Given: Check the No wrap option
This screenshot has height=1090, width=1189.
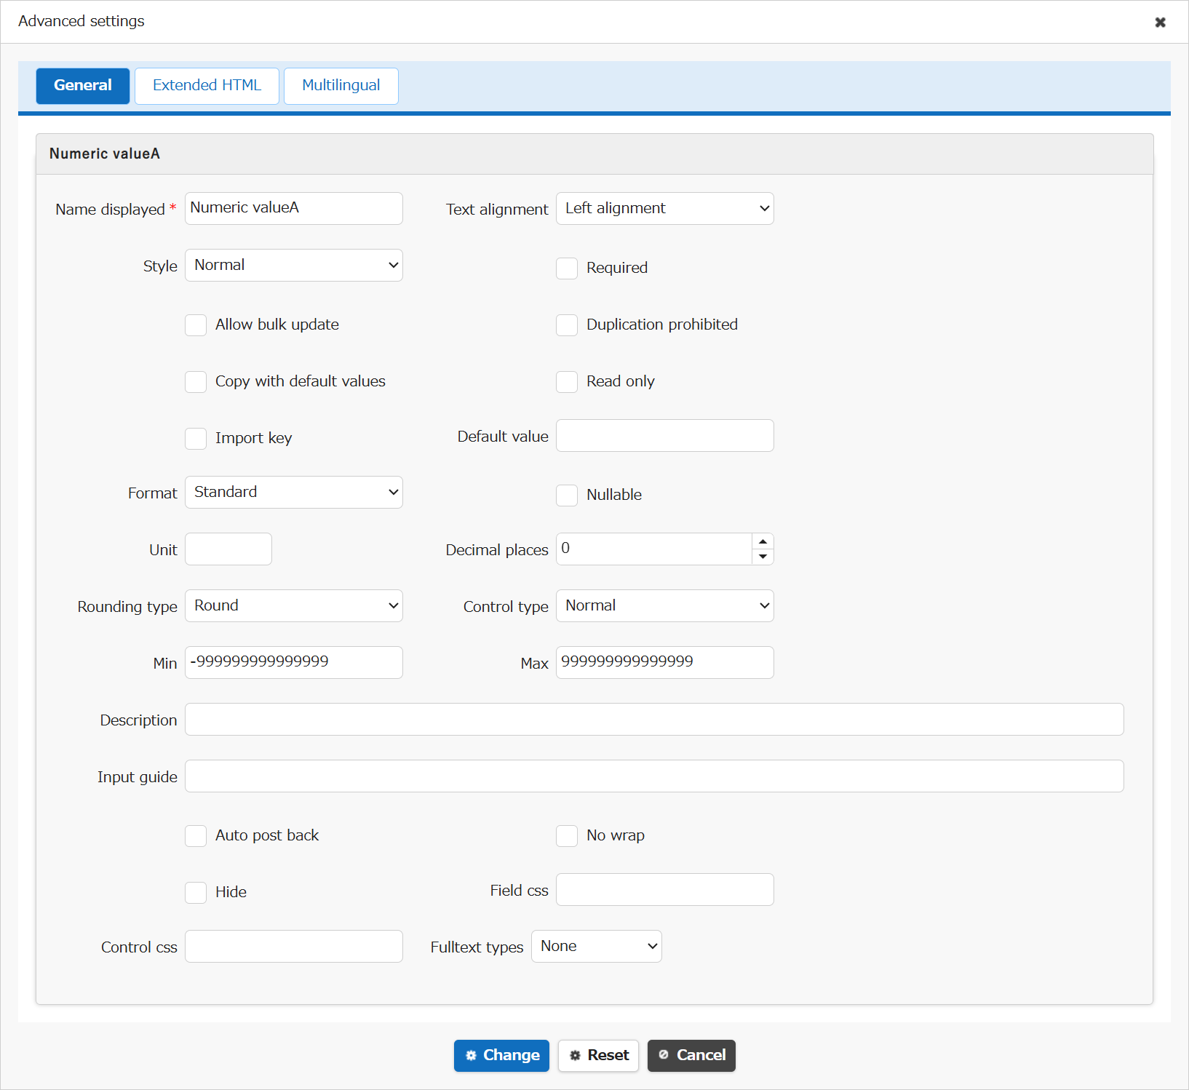Looking at the screenshot, I should click(x=567, y=836).
